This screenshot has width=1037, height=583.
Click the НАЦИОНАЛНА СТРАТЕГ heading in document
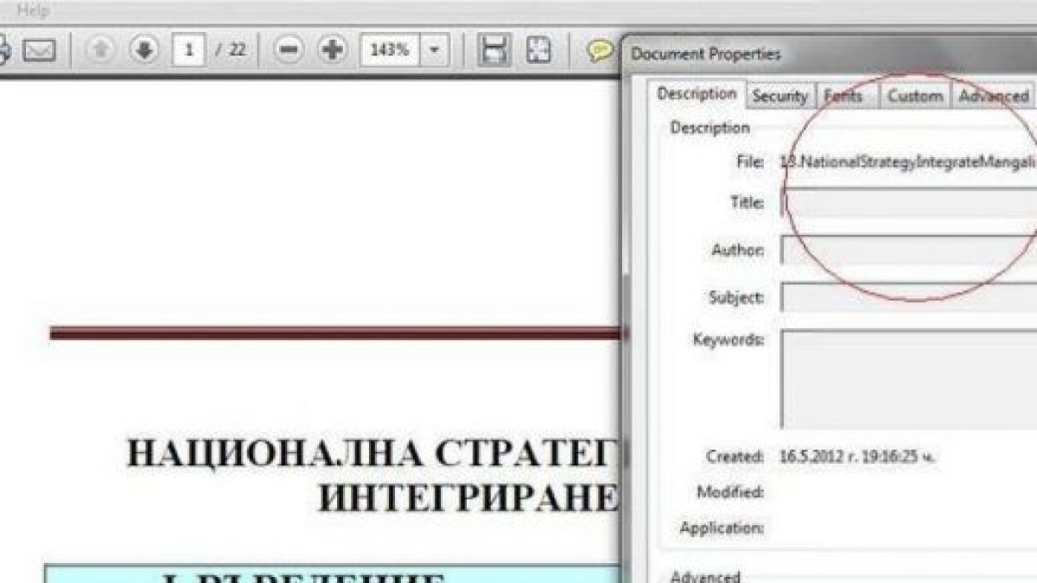tap(374, 453)
